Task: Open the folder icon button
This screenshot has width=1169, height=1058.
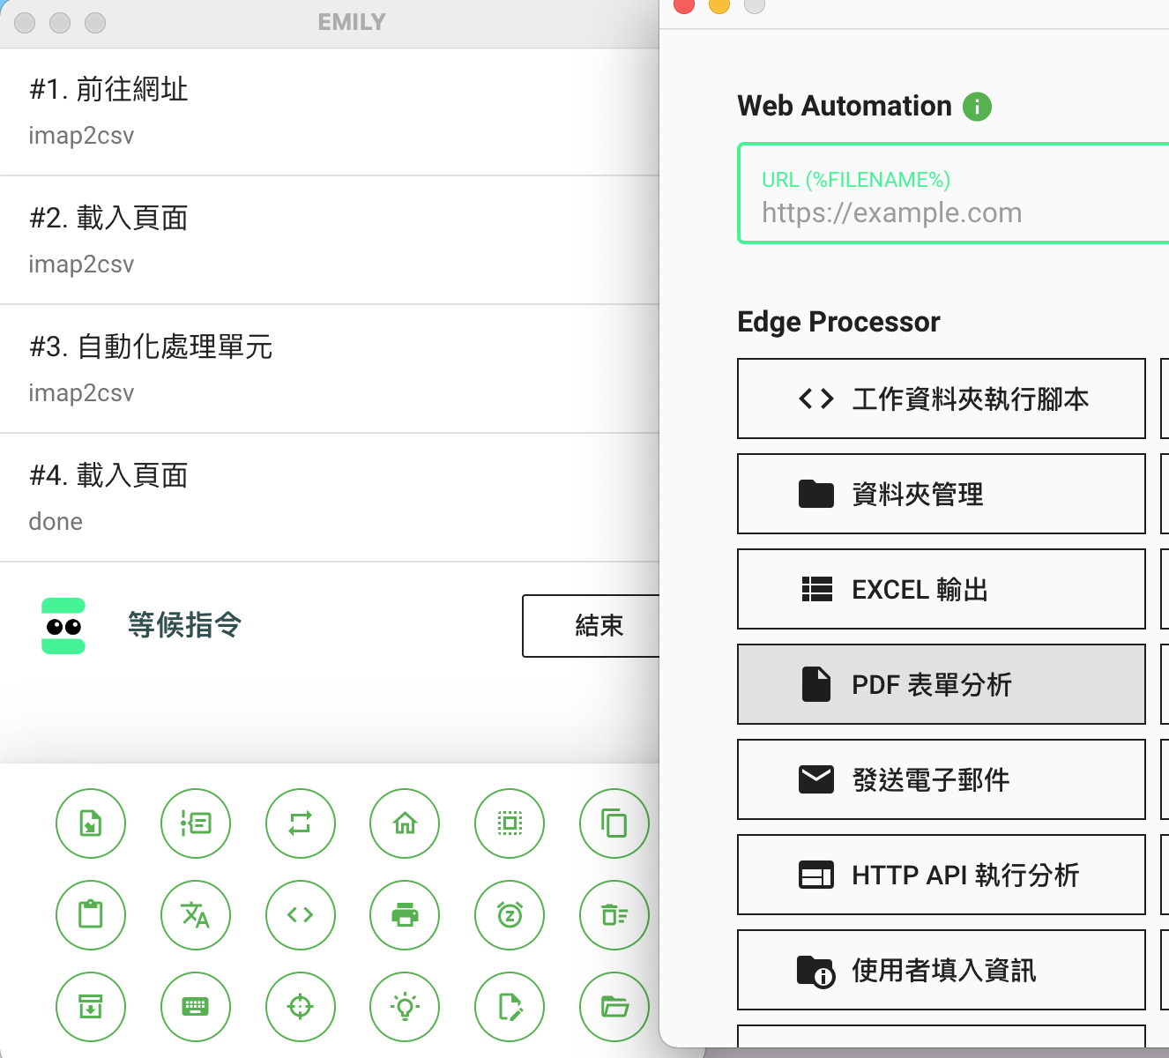Action: 614,1006
